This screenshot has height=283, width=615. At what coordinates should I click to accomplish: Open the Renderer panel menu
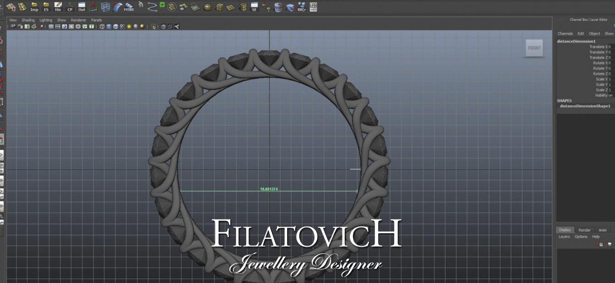tap(79, 20)
